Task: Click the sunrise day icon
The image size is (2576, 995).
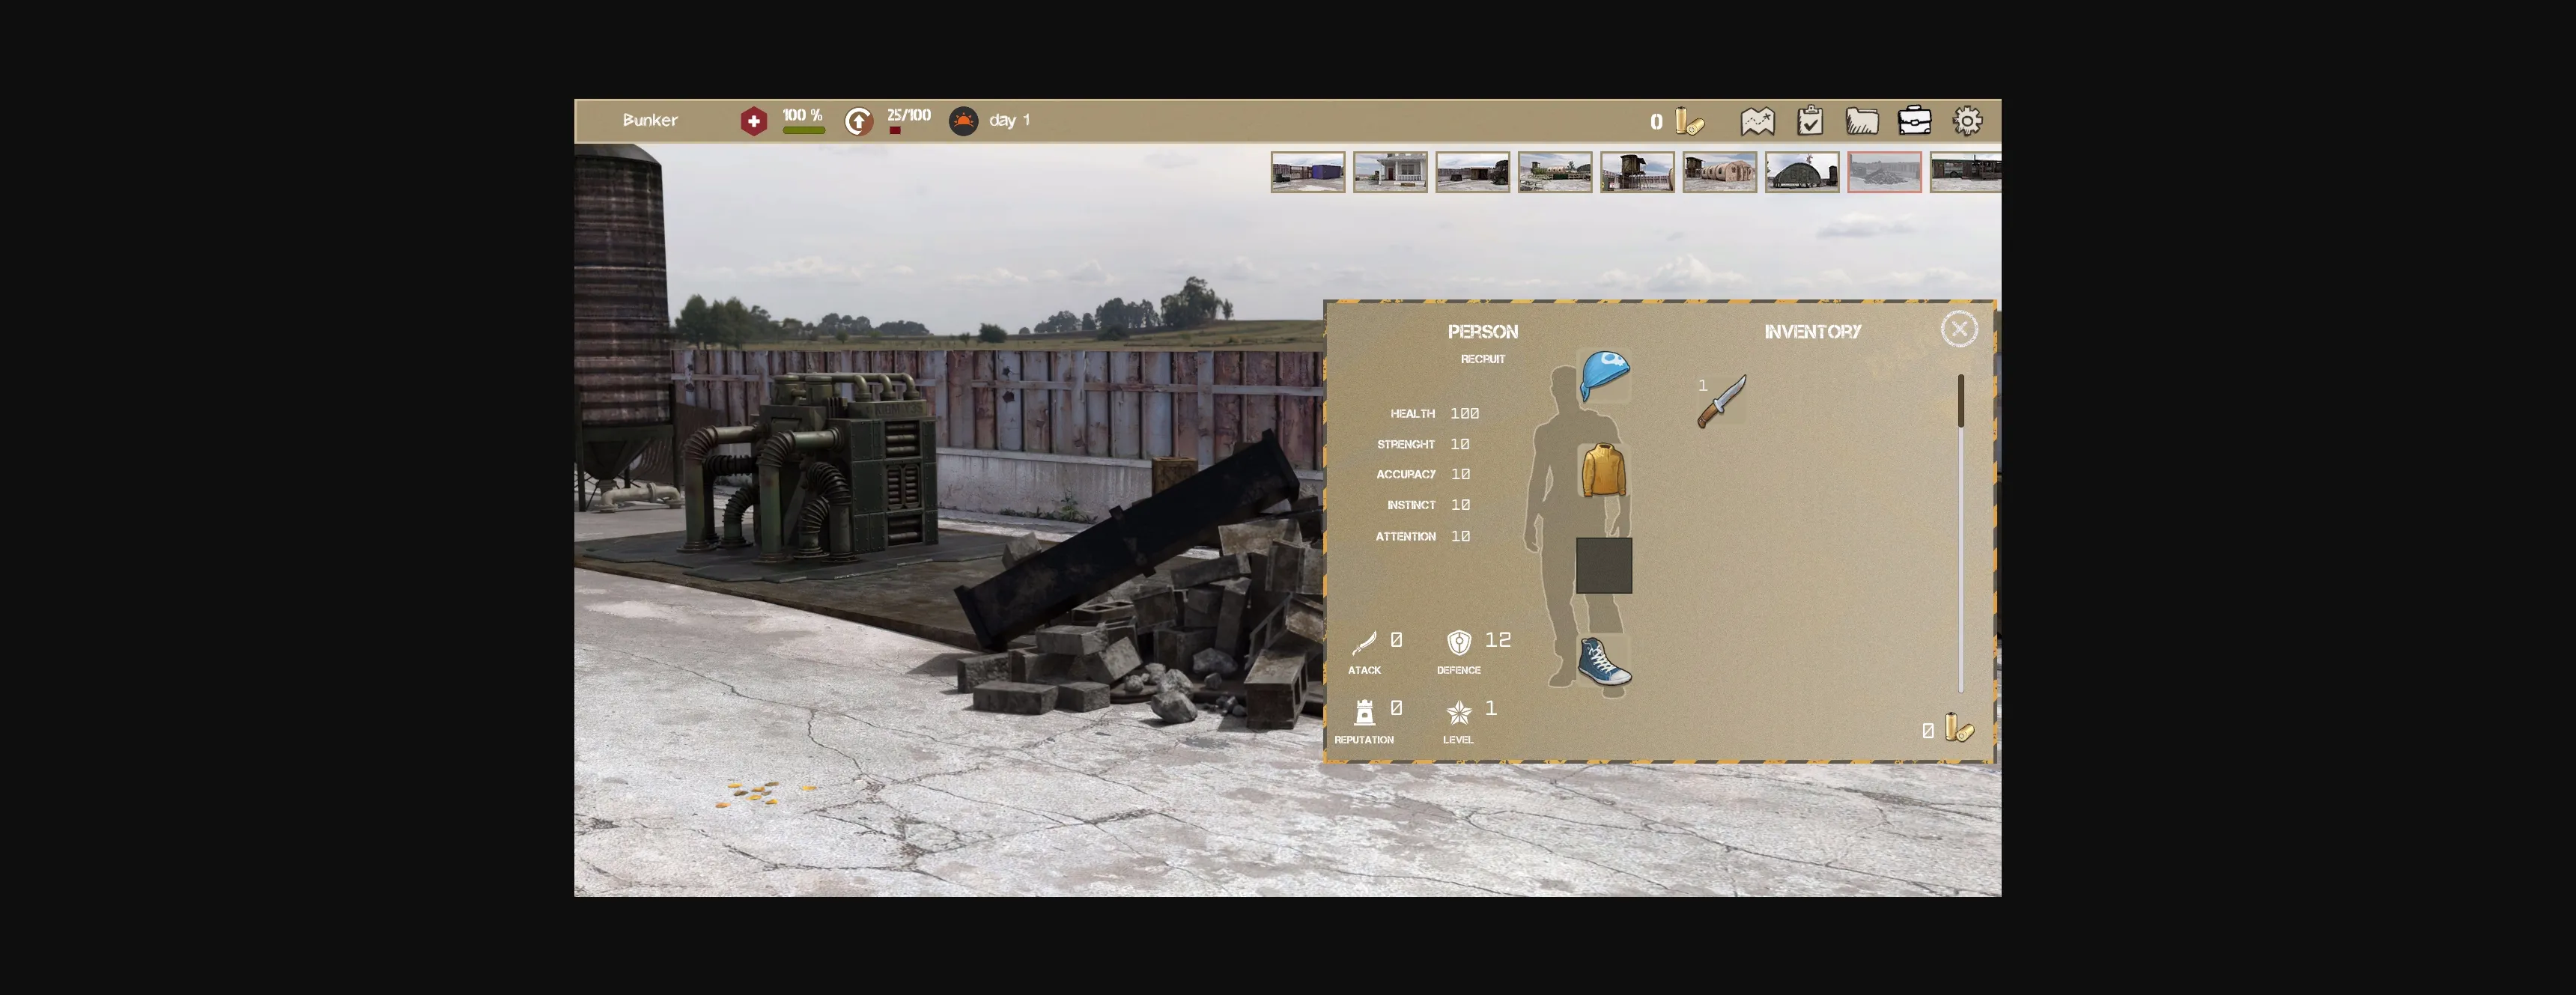Action: [963, 121]
